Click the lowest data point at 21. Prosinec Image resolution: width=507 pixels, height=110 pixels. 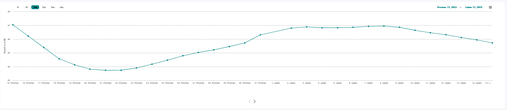(x=106, y=70)
